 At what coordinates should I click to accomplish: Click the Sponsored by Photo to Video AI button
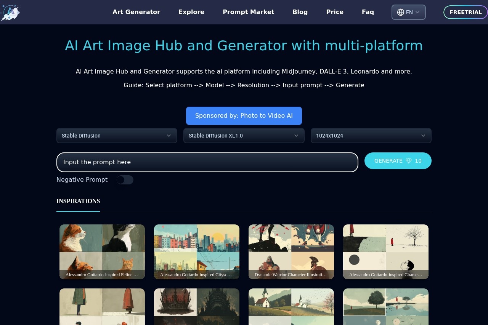pyautogui.click(x=244, y=116)
